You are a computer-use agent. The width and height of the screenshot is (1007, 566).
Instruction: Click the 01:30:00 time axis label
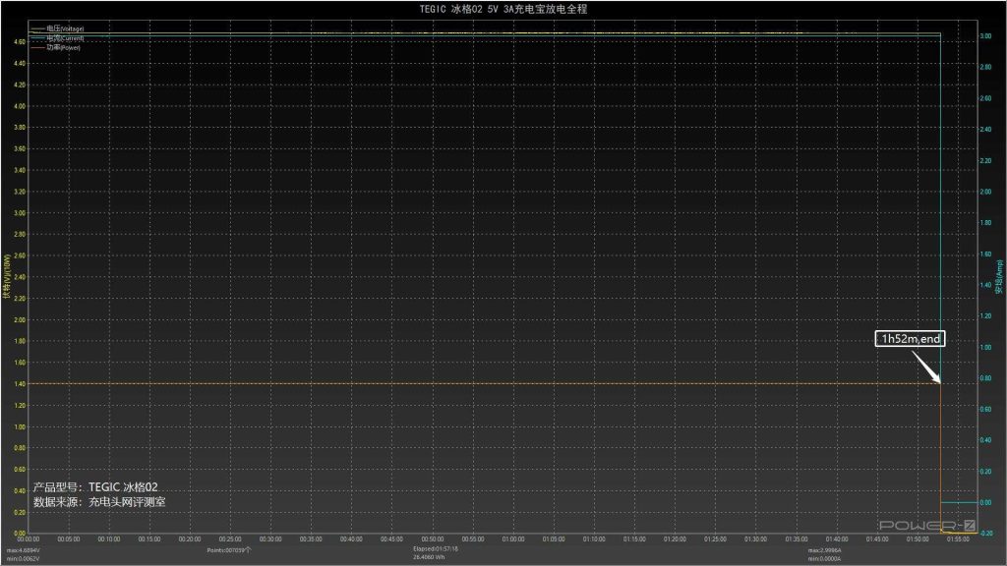click(x=755, y=539)
